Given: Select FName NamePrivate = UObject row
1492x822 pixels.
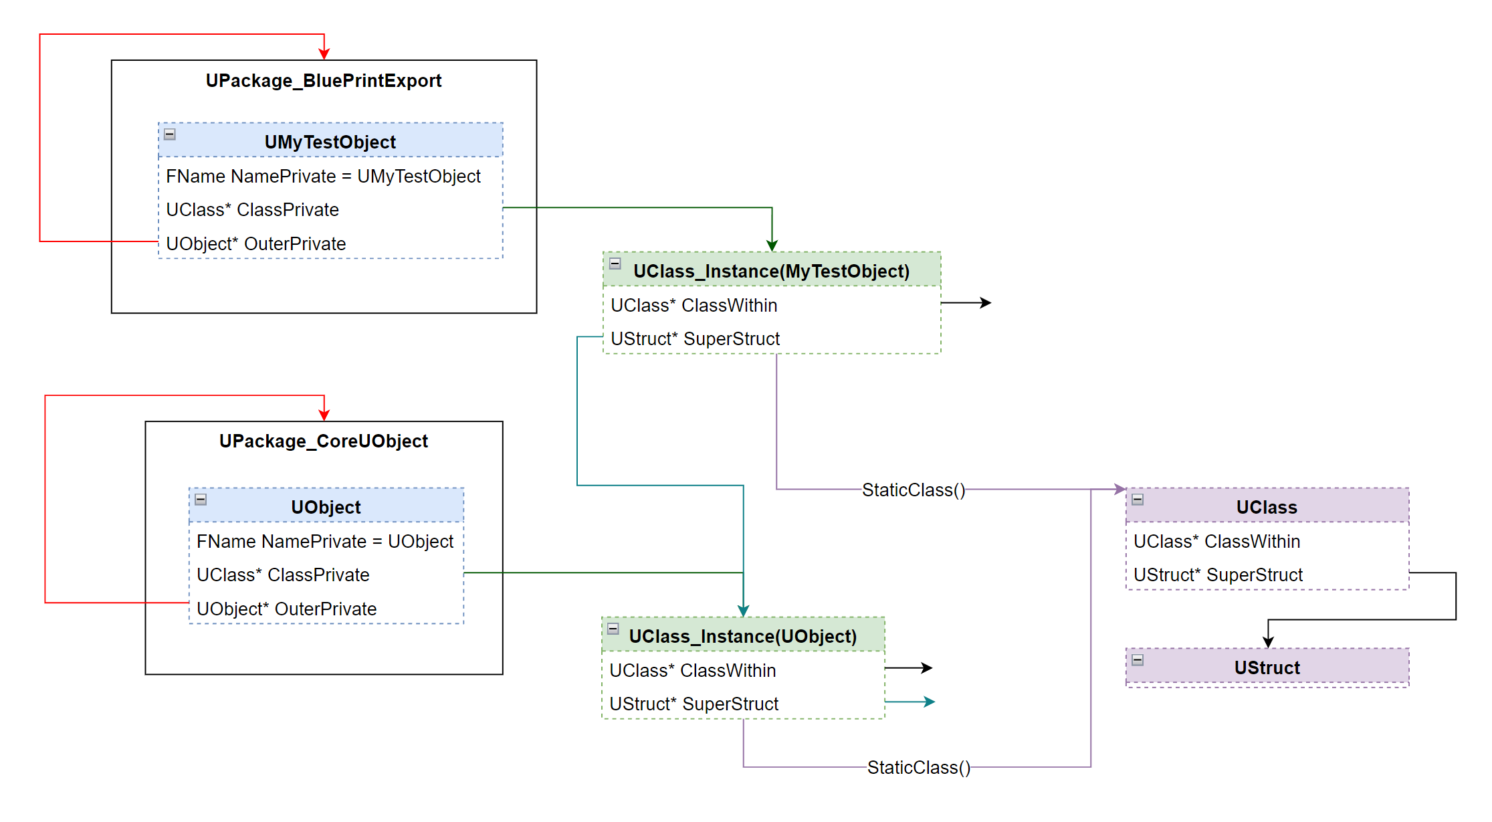Looking at the screenshot, I should (325, 542).
